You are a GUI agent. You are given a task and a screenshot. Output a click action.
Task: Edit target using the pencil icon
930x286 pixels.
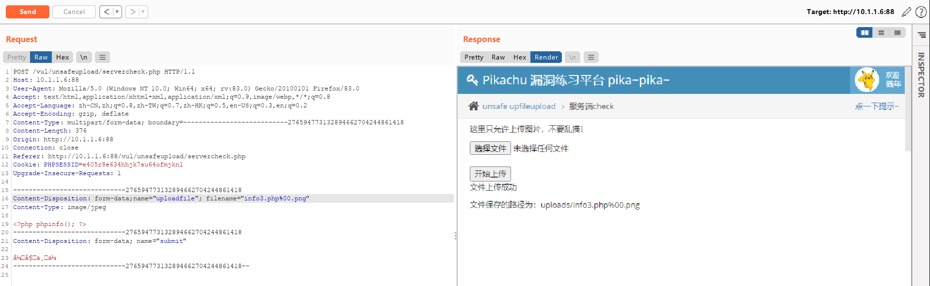coord(906,12)
